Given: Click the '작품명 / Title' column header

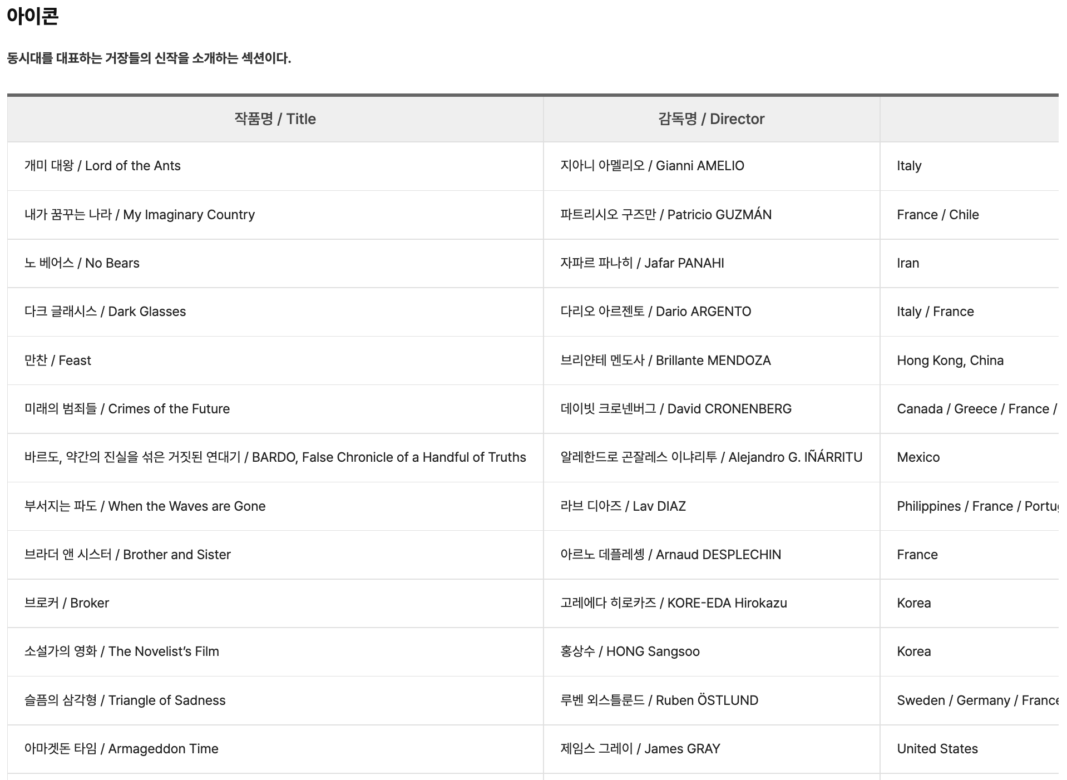Looking at the screenshot, I should tap(275, 119).
